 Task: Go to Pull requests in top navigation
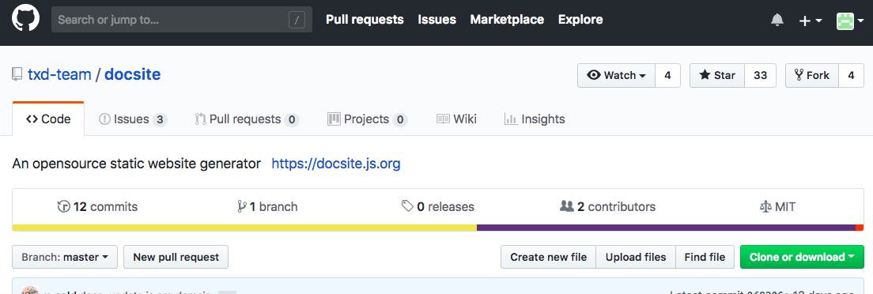[365, 20]
